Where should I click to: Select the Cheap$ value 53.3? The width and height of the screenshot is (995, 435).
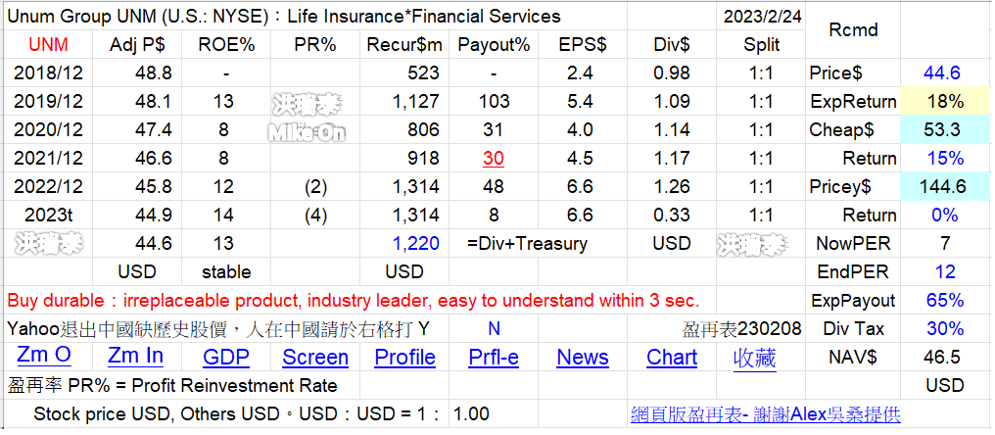[942, 130]
